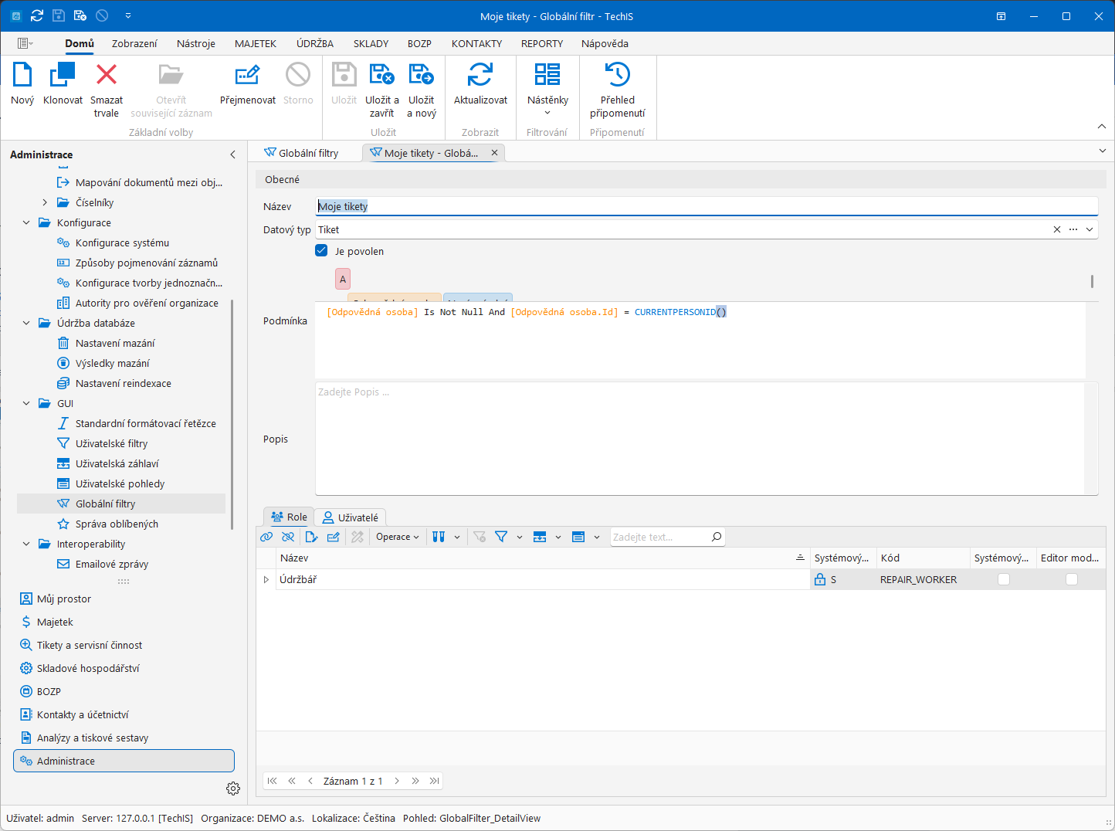1115x831 pixels.
Task: Click the edit record icon in Role toolbar
Action: 334,537
